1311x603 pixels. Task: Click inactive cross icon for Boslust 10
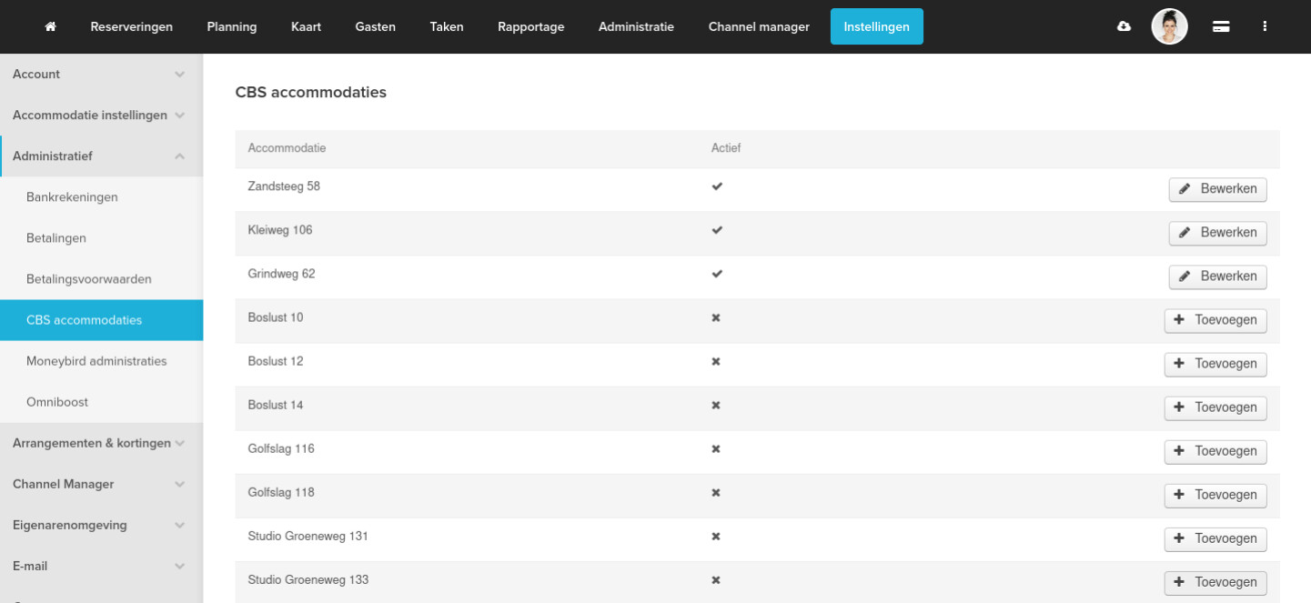click(716, 317)
